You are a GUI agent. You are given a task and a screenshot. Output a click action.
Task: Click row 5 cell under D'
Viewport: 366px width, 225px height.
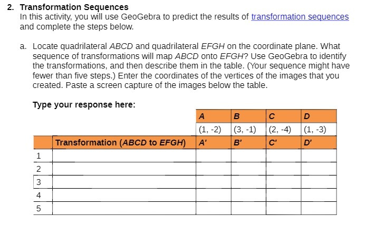319,208
